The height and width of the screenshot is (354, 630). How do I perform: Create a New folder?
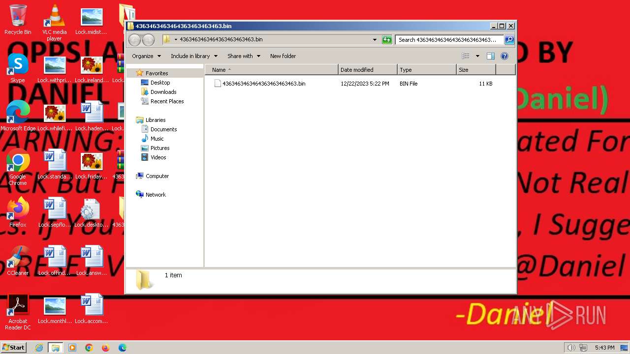(283, 56)
